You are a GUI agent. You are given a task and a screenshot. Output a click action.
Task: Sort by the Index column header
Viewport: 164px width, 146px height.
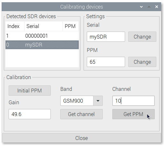point(15,26)
